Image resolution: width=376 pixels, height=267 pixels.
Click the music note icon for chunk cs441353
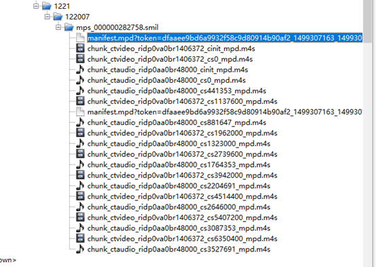click(80, 90)
